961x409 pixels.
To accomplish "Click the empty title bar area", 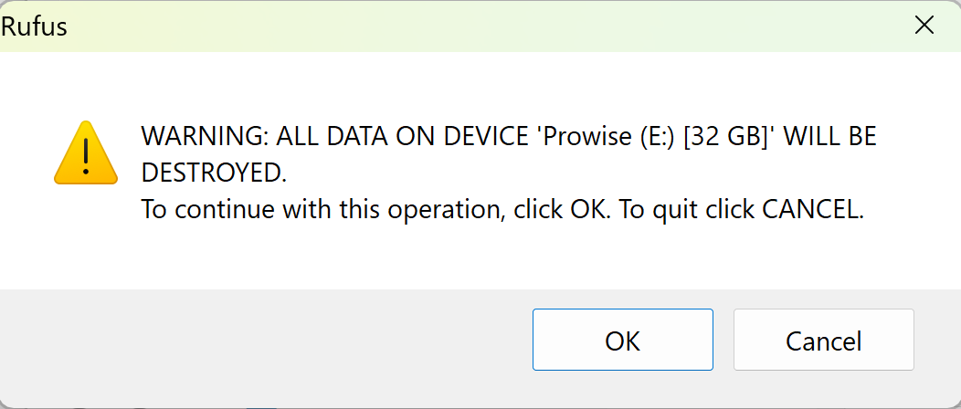I will tap(457, 26).
